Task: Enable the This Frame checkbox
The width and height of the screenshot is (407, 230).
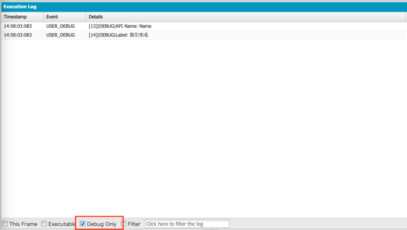Action: 5,224
